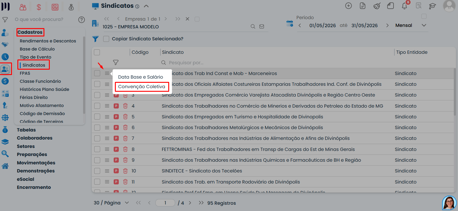
Task: Click the broom cleanup icon
Action: click(x=377, y=6)
